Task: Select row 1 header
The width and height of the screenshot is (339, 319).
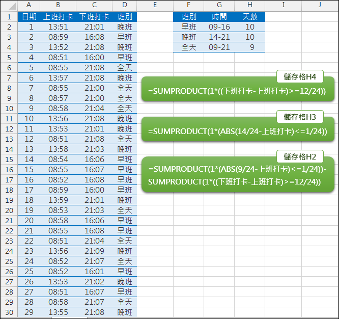Action: click(9, 17)
